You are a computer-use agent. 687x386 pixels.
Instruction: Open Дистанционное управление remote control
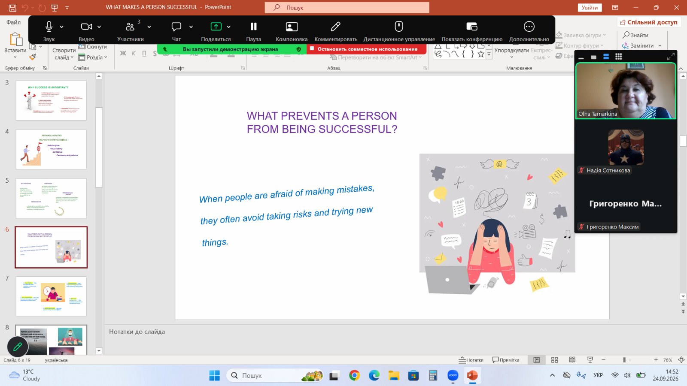pyautogui.click(x=399, y=27)
